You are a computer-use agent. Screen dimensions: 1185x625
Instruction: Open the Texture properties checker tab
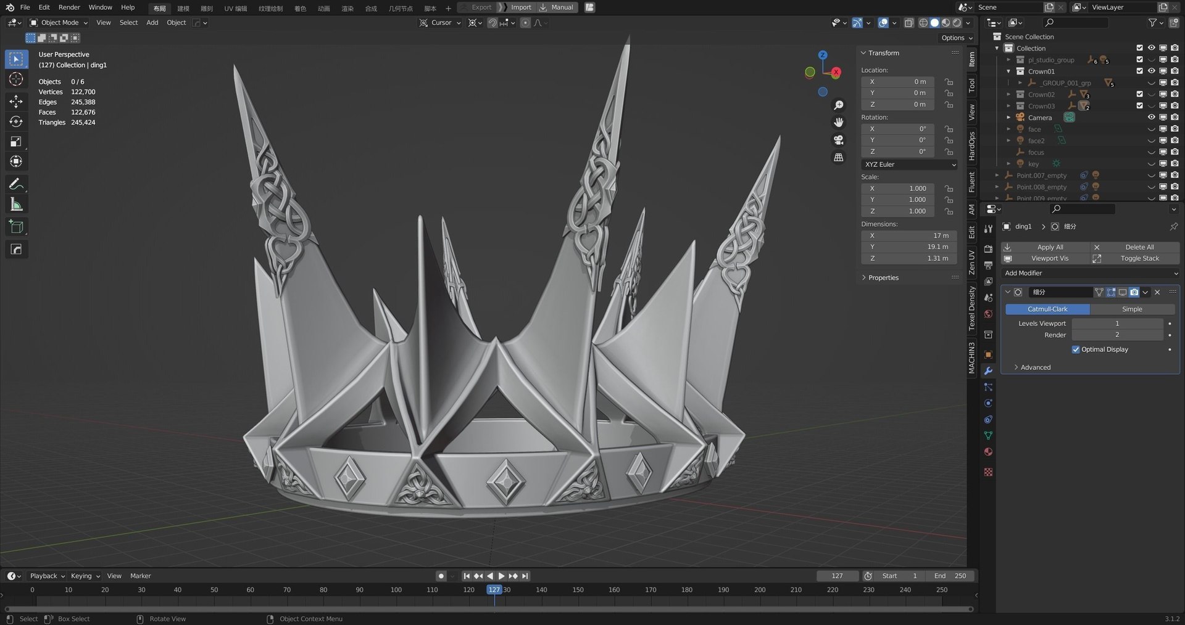point(988,472)
